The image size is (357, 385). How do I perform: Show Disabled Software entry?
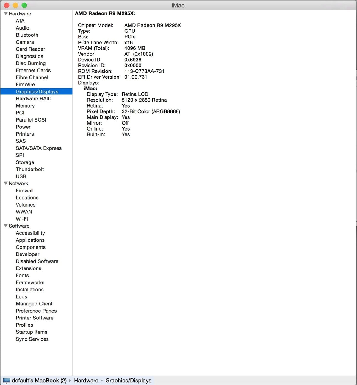coord(37,261)
